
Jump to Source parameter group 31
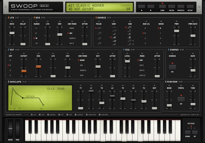coord(51,115)
